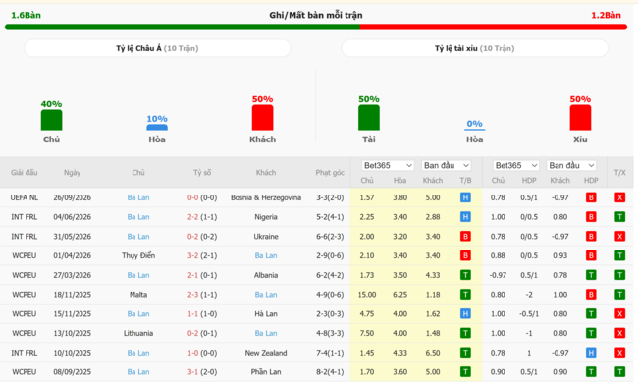Click the T/X column header

pos(619,172)
